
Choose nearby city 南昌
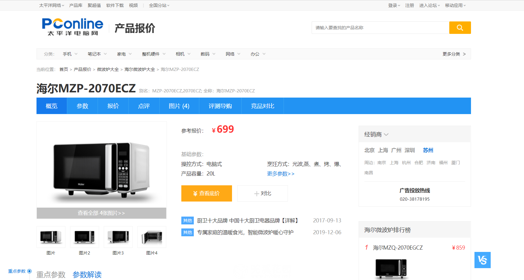[369, 173]
